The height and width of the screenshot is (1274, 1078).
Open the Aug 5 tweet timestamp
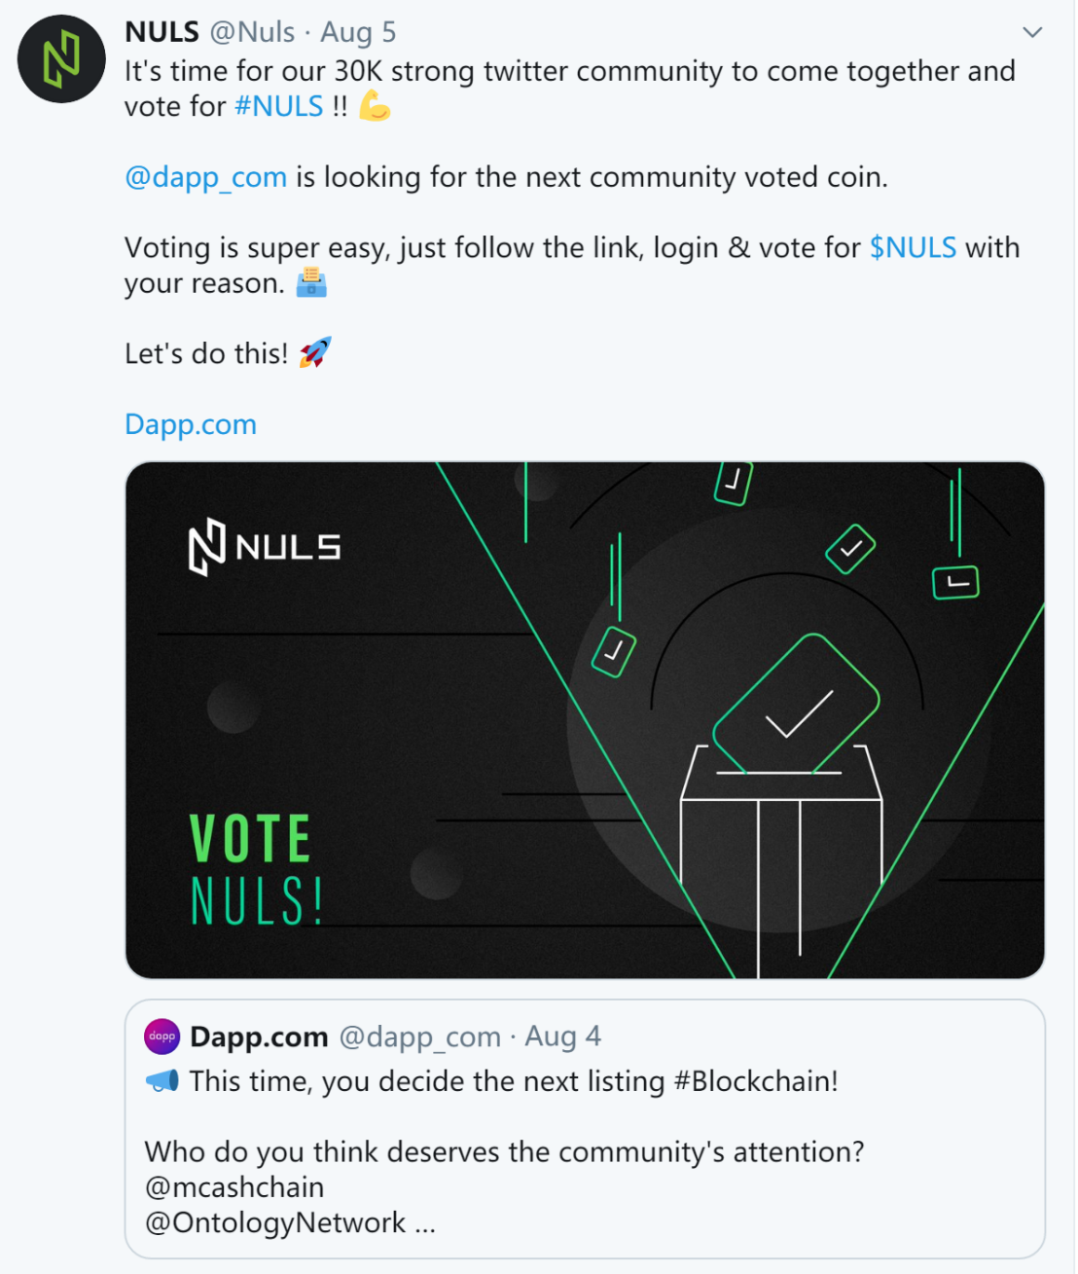pyautogui.click(x=358, y=32)
